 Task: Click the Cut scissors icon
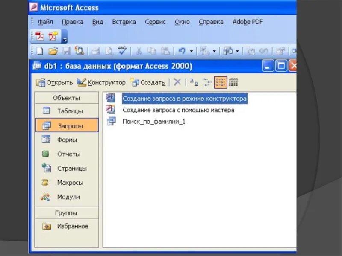[139, 51]
